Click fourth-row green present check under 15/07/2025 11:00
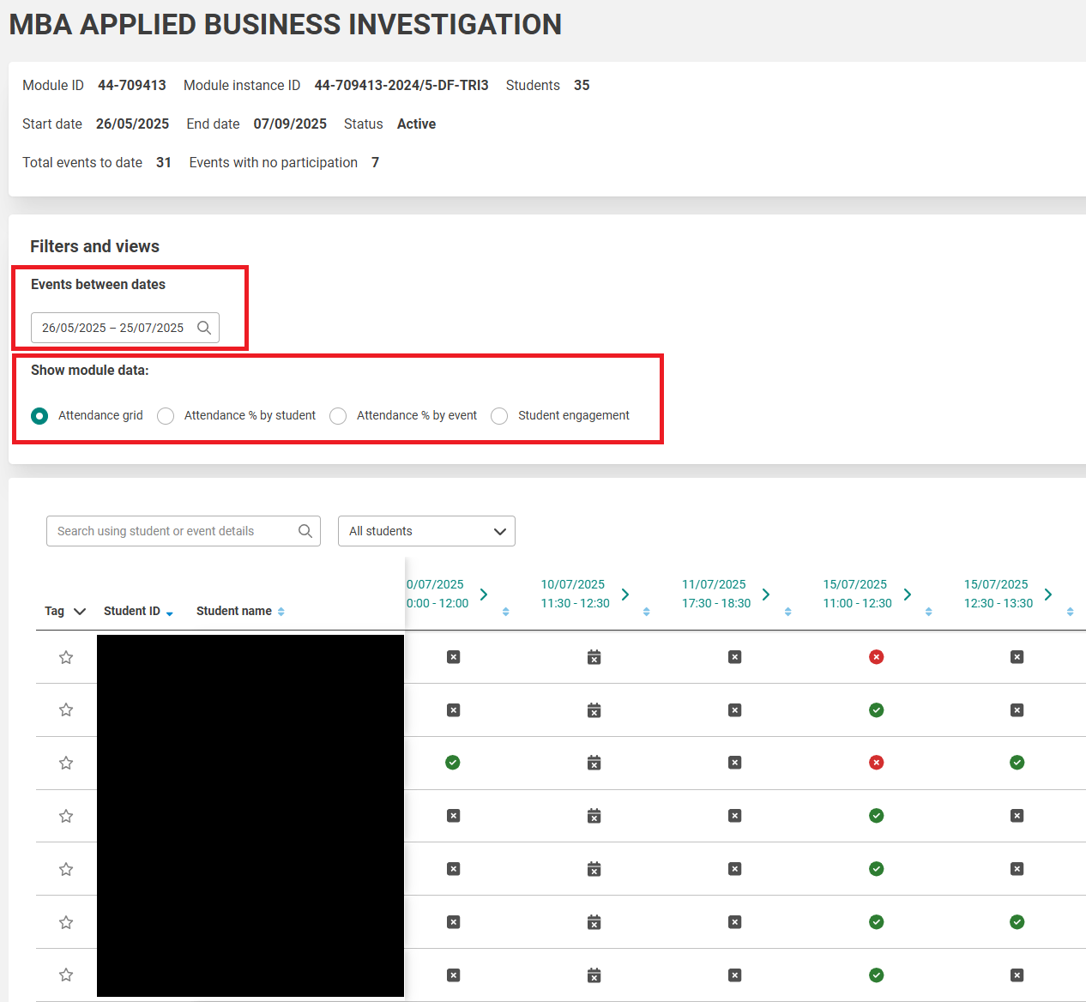This screenshot has height=1002, width=1086. click(876, 816)
